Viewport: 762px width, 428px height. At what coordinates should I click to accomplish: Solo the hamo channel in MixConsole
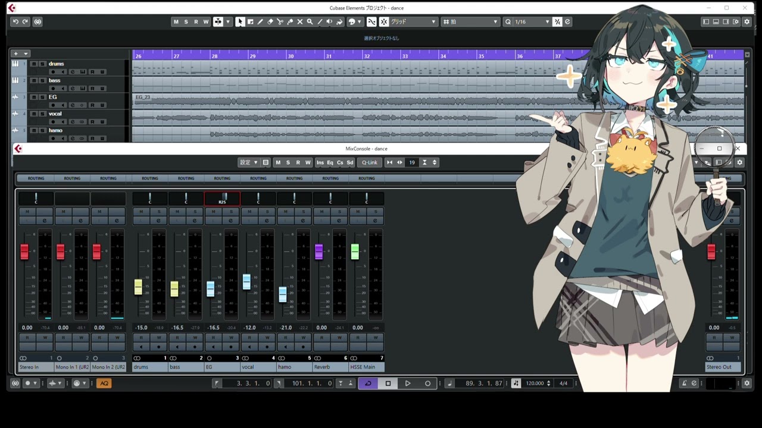[303, 212]
